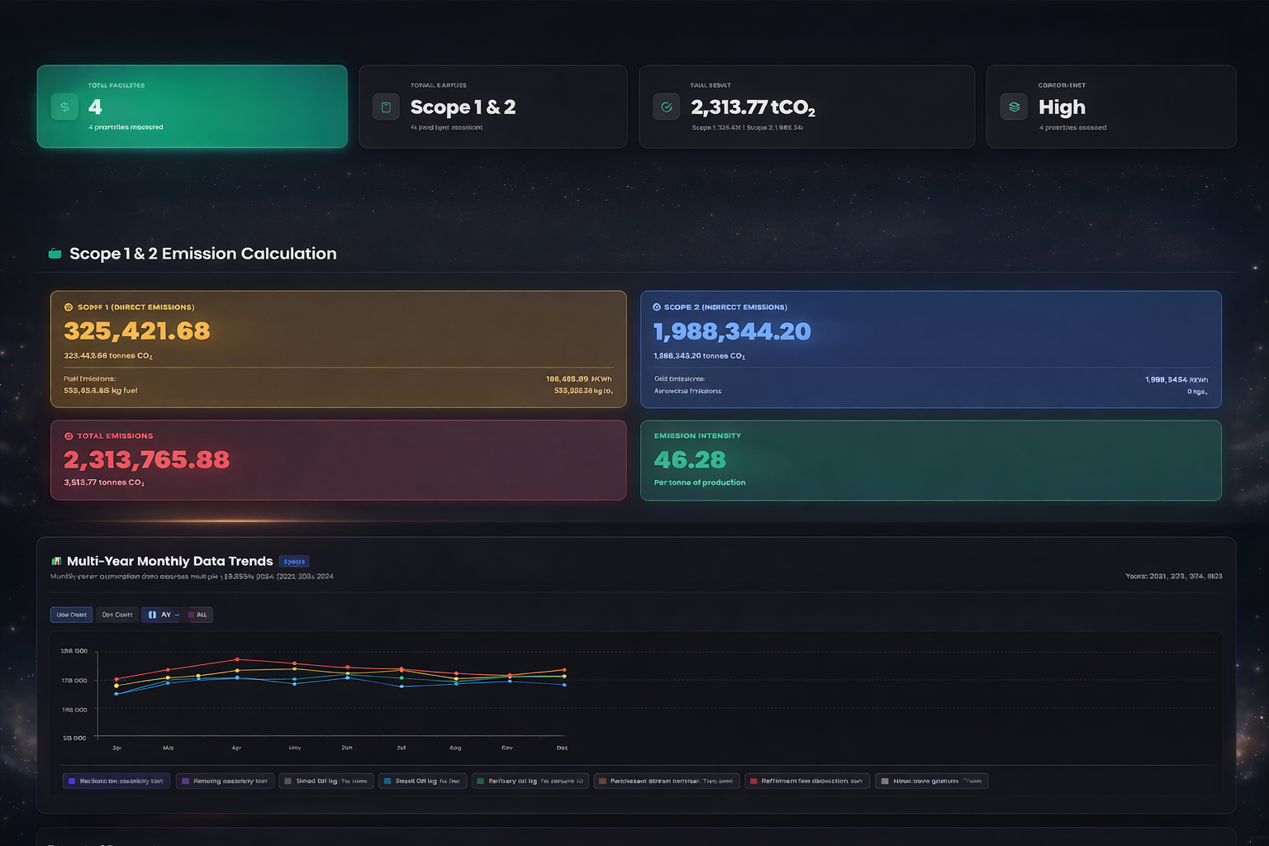
Task: Open the Emission Intensity 46.28 card
Action: [x=930, y=460]
